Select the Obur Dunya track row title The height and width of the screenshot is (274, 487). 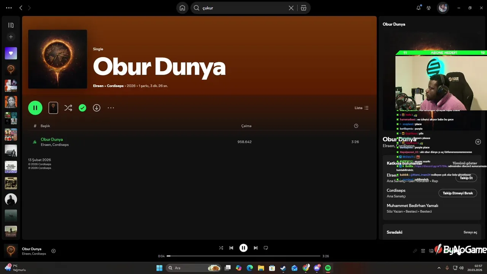click(52, 139)
